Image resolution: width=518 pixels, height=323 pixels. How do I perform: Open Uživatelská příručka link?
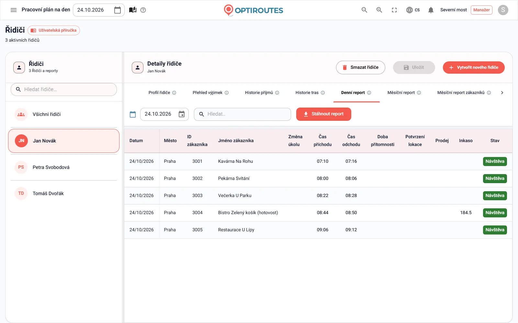coord(54,30)
